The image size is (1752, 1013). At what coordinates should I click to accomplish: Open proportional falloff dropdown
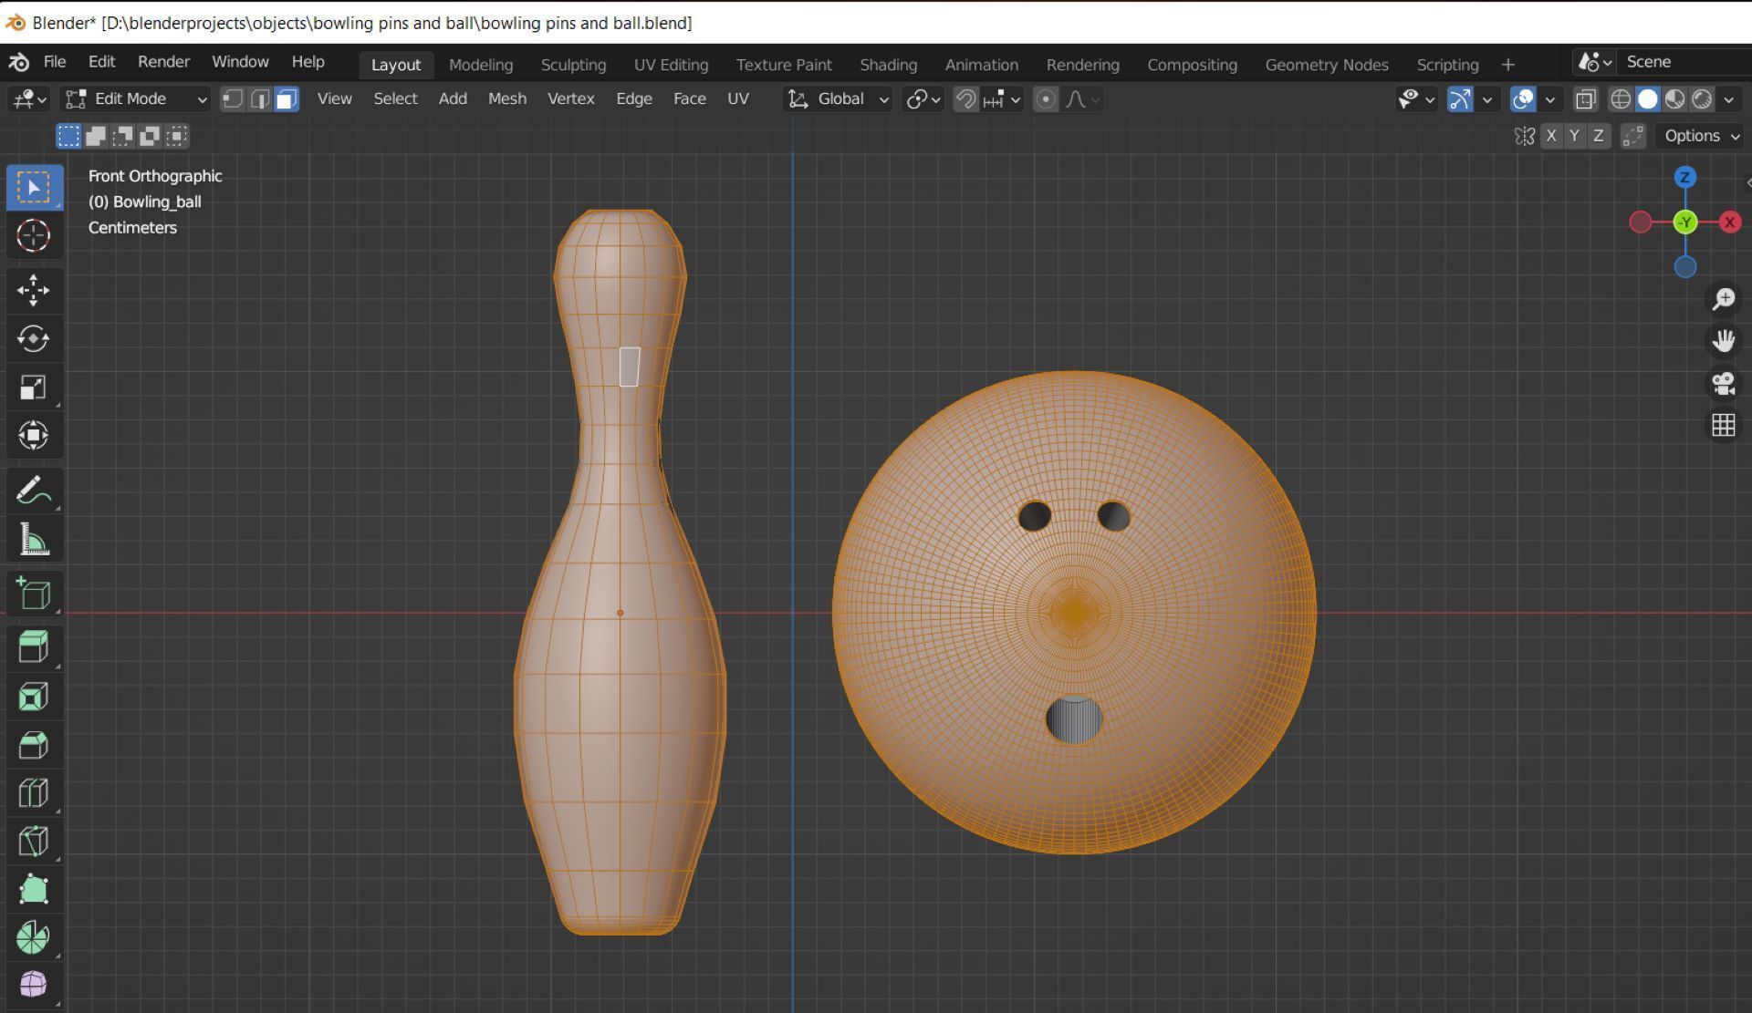coord(1083,99)
